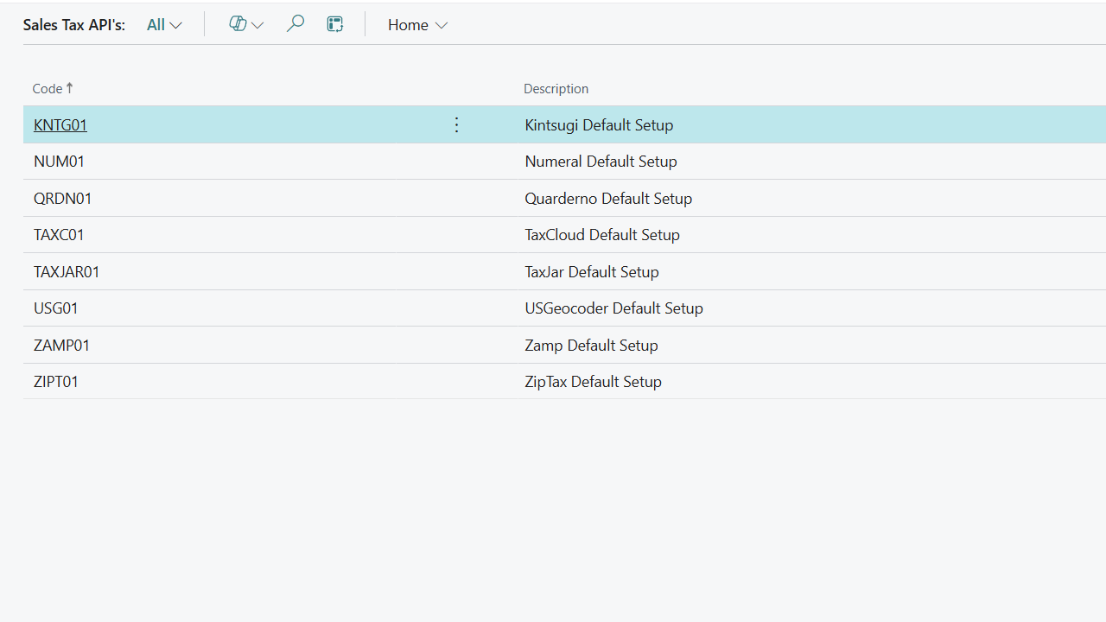Select the ZAMP01 row code
Image resolution: width=1106 pixels, height=622 pixels.
61,346
